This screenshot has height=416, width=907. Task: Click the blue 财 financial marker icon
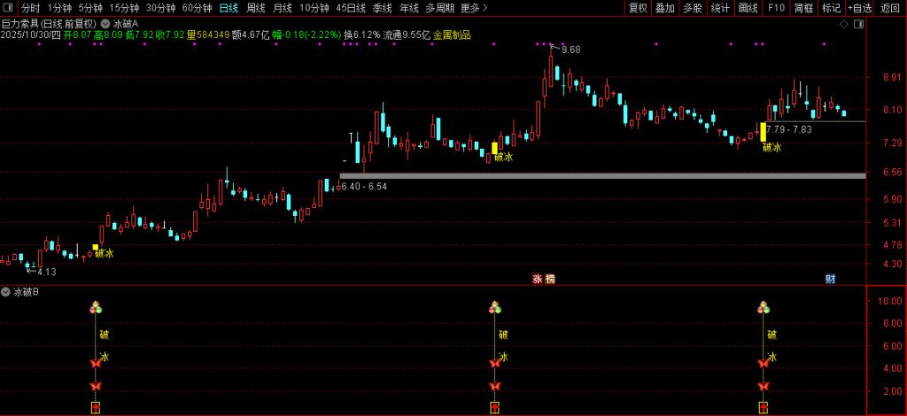830,279
